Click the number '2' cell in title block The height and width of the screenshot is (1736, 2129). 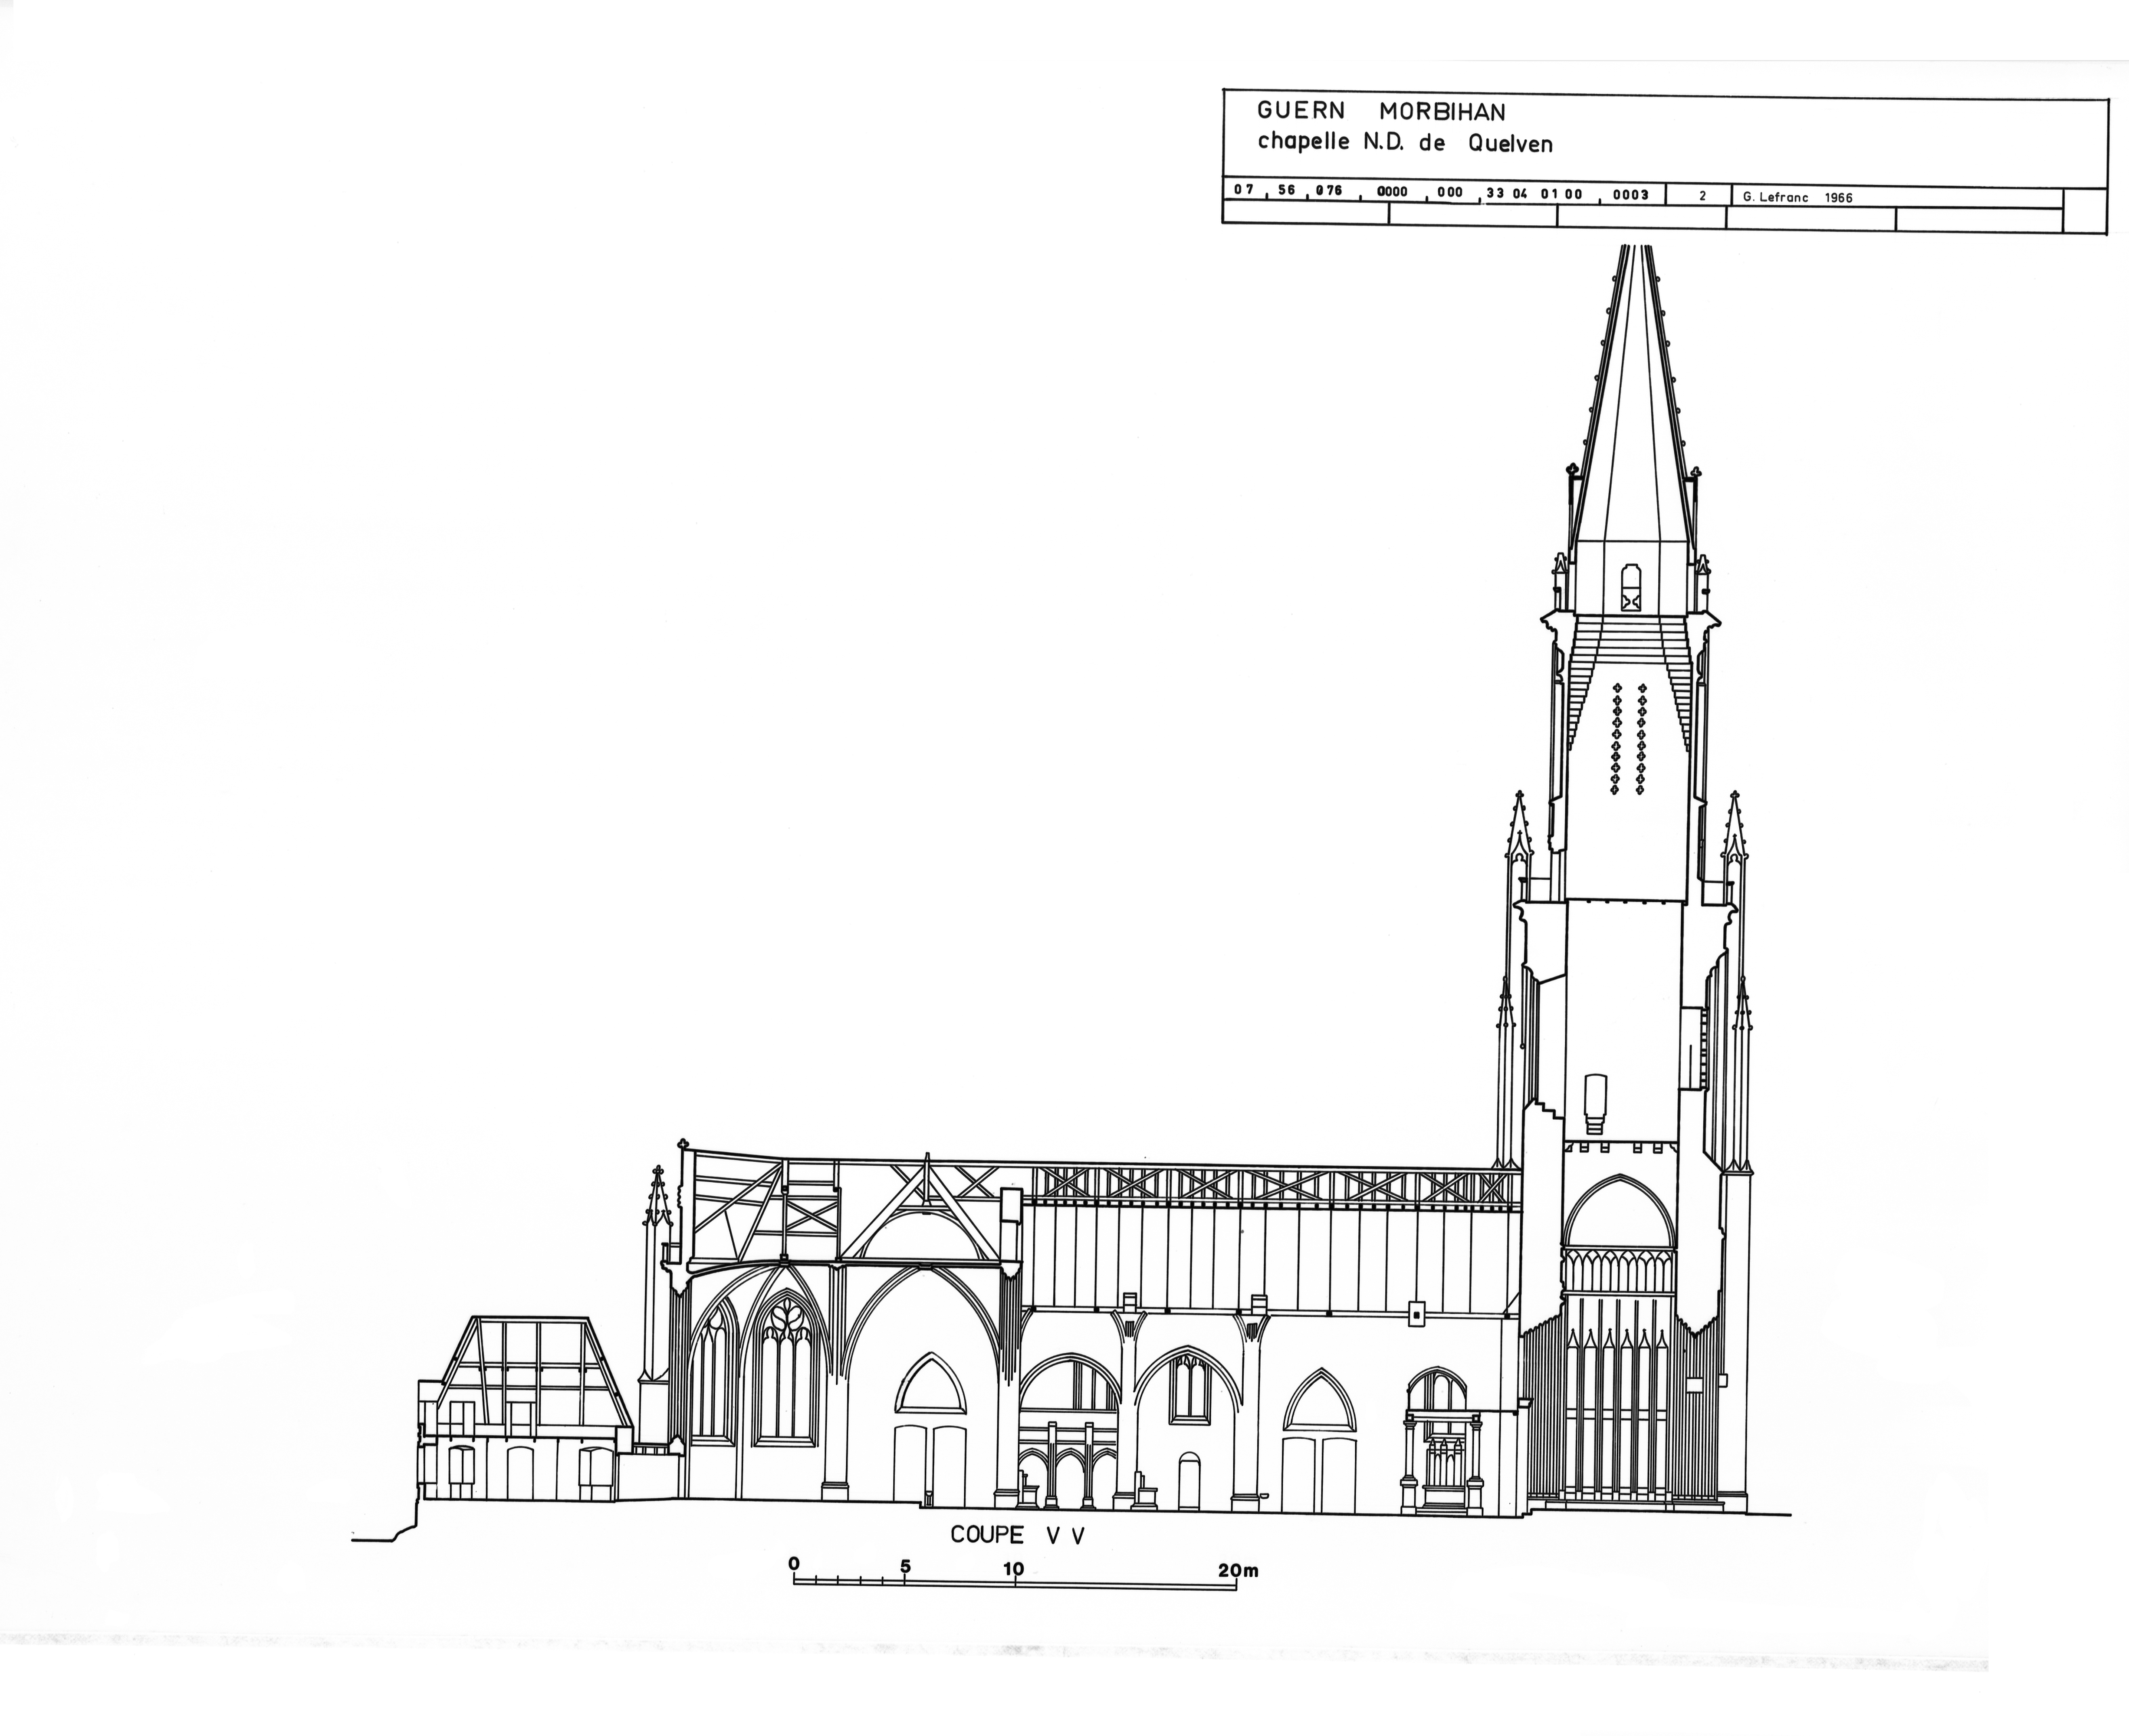click(x=1702, y=196)
